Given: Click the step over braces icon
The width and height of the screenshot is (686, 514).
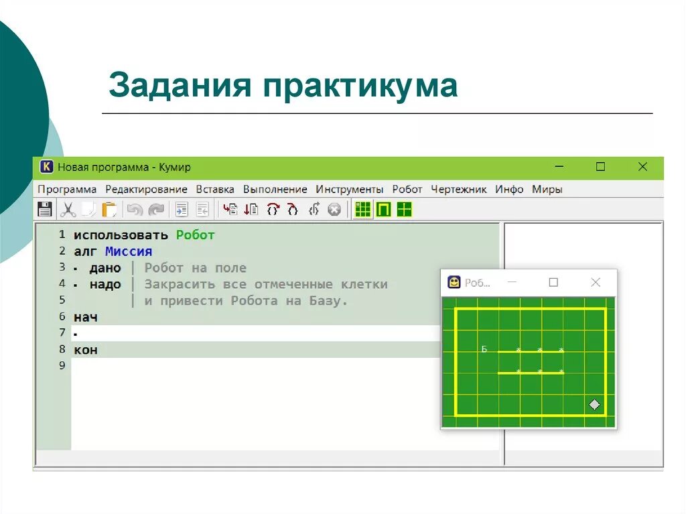Looking at the screenshot, I should coord(273,209).
